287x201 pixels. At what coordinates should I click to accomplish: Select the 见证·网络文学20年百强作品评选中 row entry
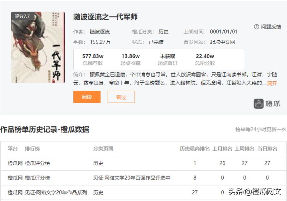[132, 178]
